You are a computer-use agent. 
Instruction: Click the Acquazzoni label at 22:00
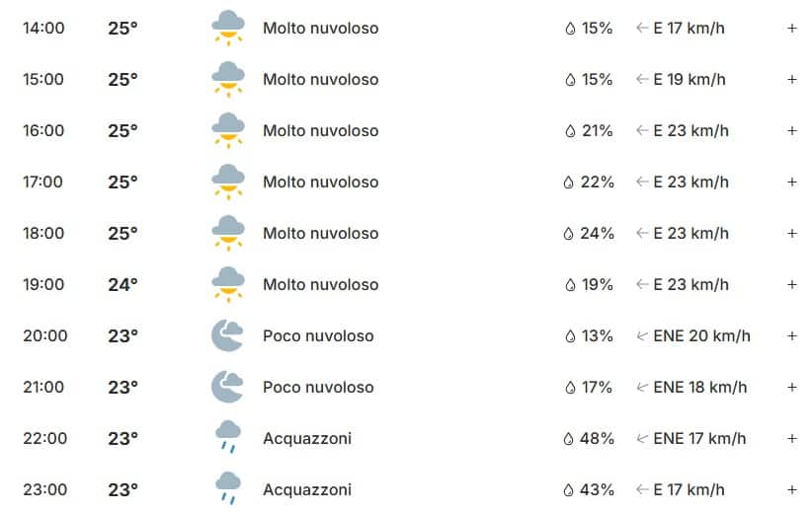307,439
